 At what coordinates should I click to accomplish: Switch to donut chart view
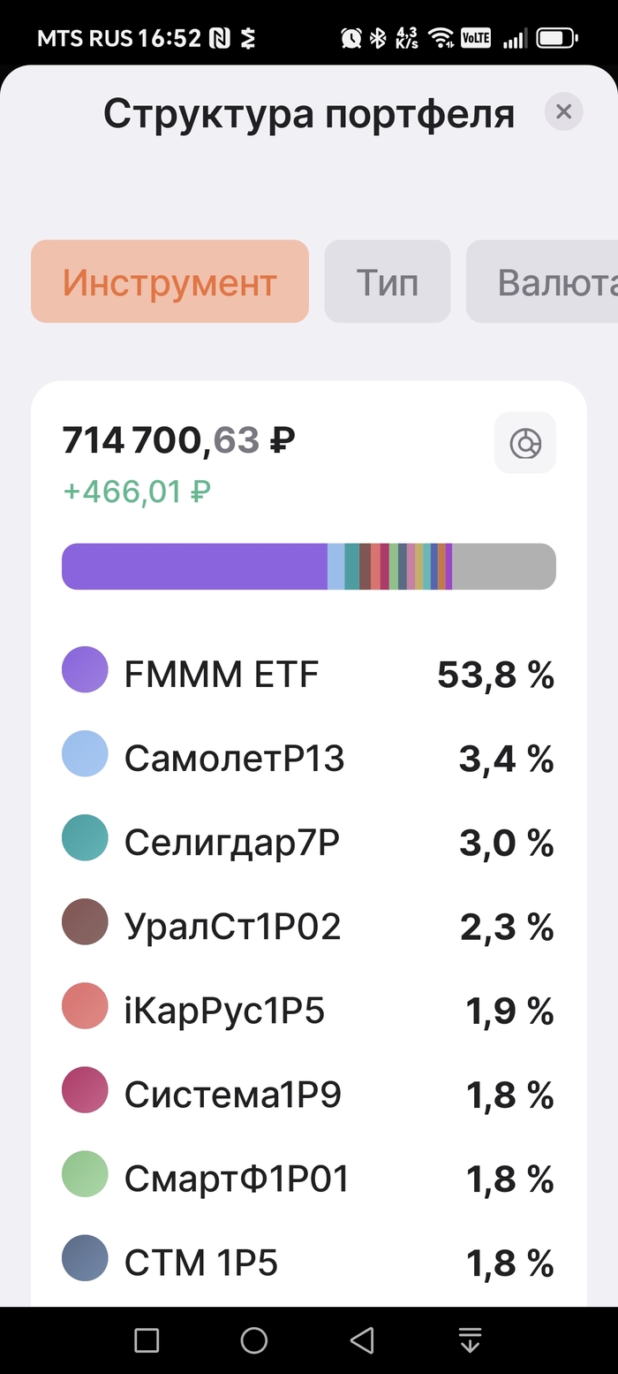[524, 442]
